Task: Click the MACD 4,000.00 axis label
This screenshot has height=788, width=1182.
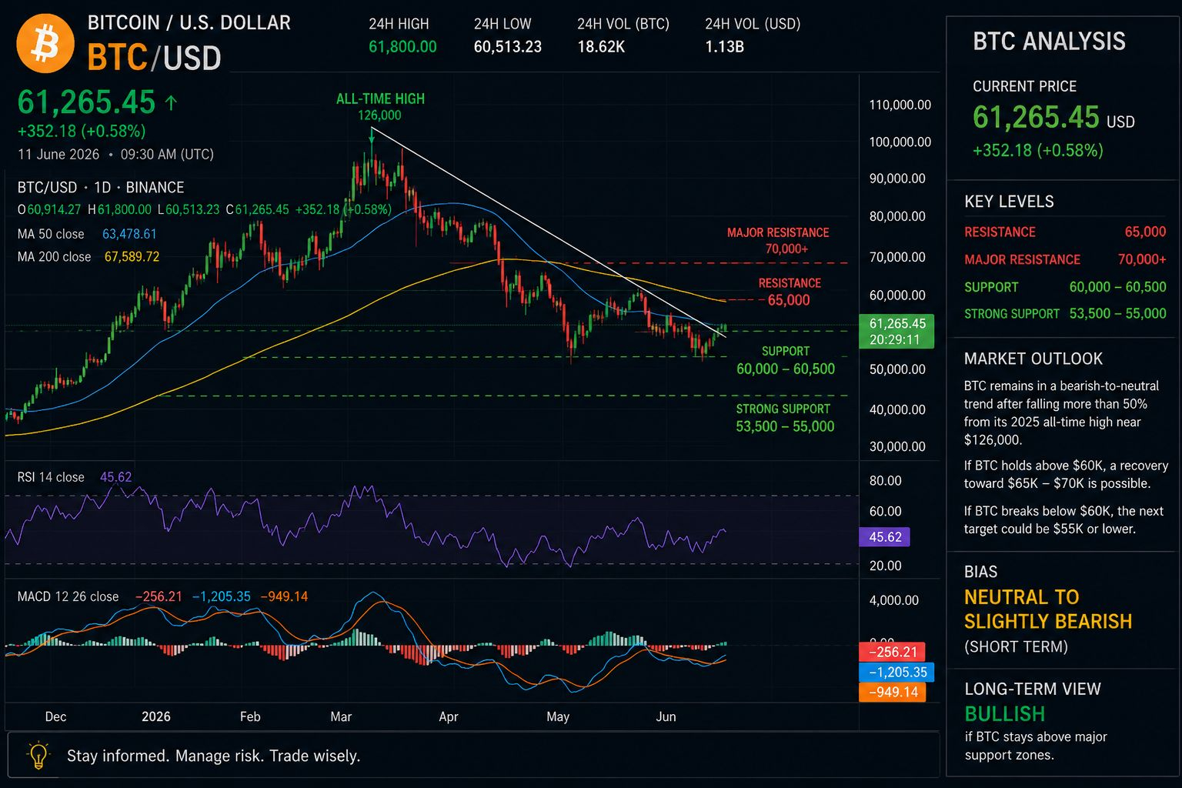Action: coord(894,600)
